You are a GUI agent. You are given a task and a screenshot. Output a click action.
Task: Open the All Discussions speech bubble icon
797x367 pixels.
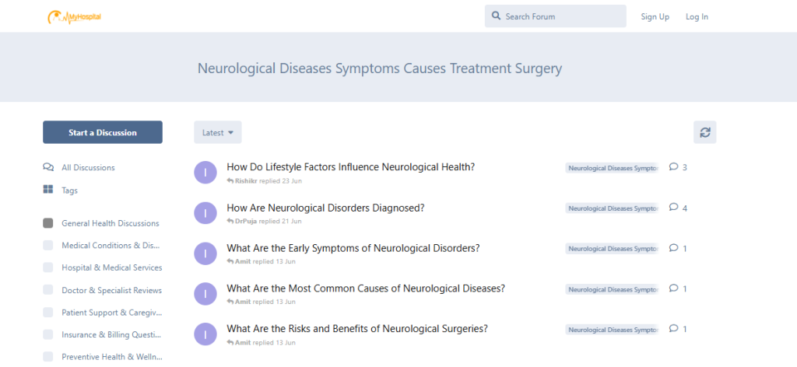[48, 167]
